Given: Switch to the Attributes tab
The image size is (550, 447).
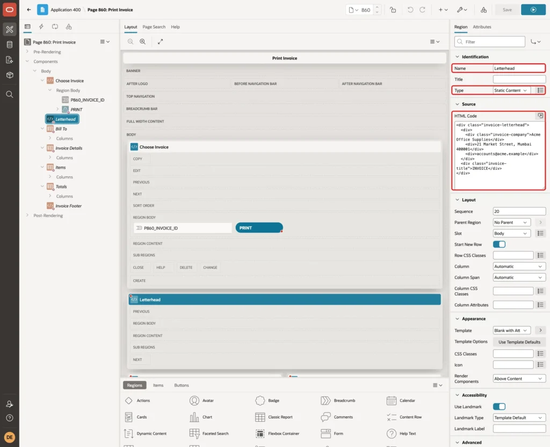Looking at the screenshot, I should pos(482,27).
